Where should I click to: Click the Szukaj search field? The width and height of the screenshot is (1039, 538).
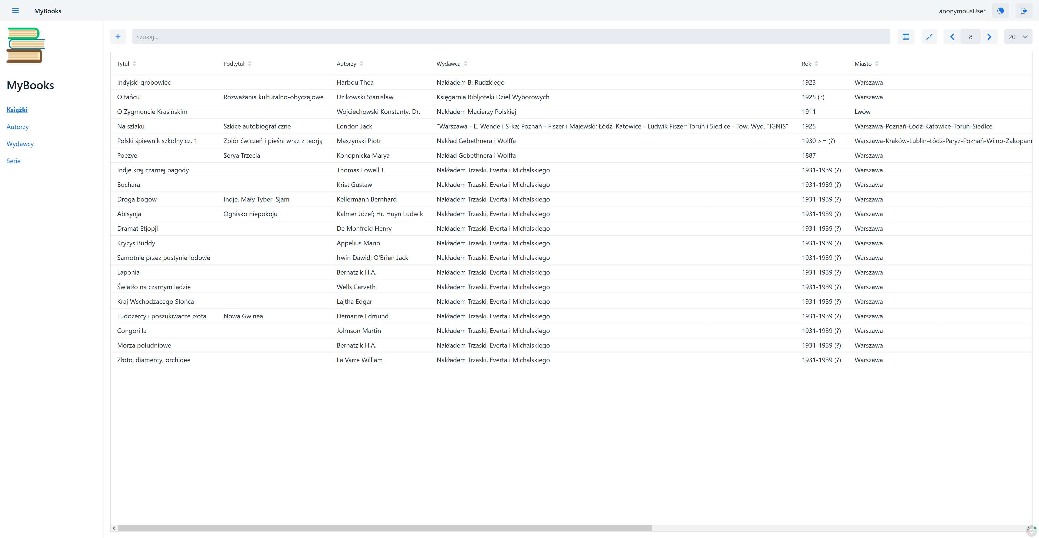tap(510, 37)
